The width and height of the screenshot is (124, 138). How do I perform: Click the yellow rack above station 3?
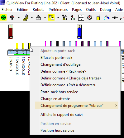click(23, 46)
